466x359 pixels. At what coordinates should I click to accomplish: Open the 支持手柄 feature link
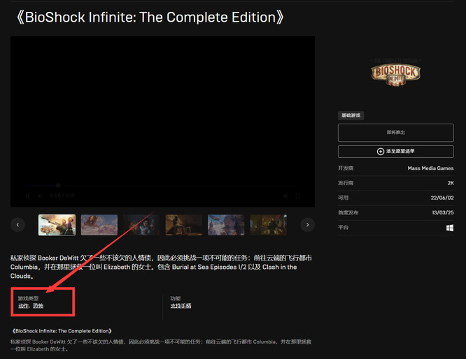(x=181, y=306)
